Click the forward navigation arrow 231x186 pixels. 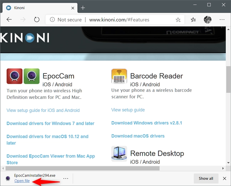coord(23,20)
